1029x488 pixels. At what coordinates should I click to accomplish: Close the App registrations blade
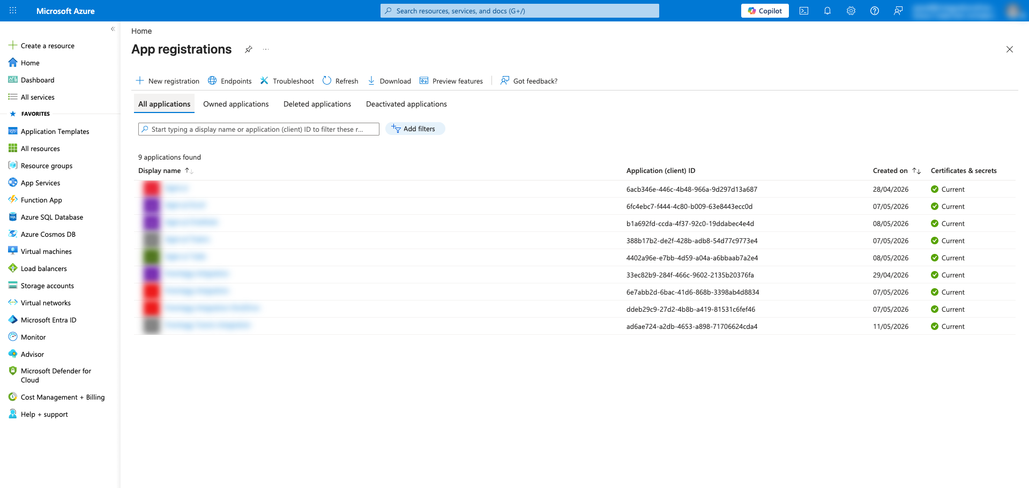pyautogui.click(x=1010, y=49)
